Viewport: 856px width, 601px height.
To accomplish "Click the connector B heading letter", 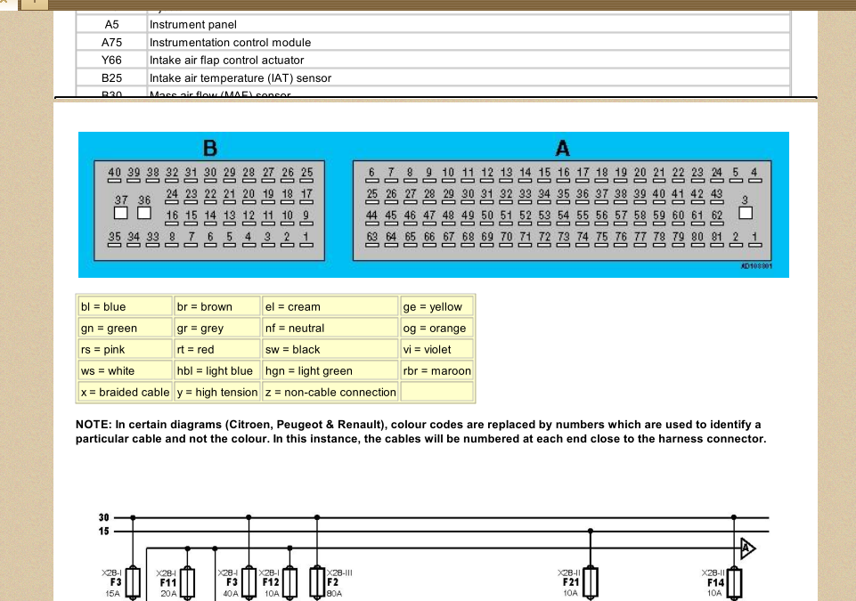I will click(x=210, y=148).
